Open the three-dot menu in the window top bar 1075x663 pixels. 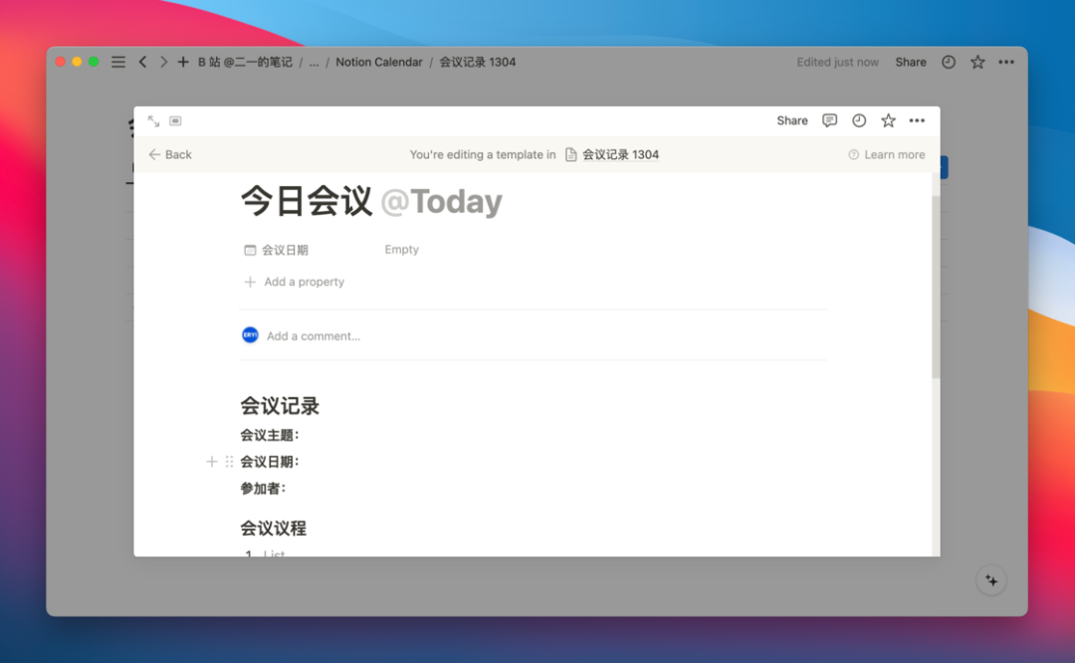tap(1005, 62)
